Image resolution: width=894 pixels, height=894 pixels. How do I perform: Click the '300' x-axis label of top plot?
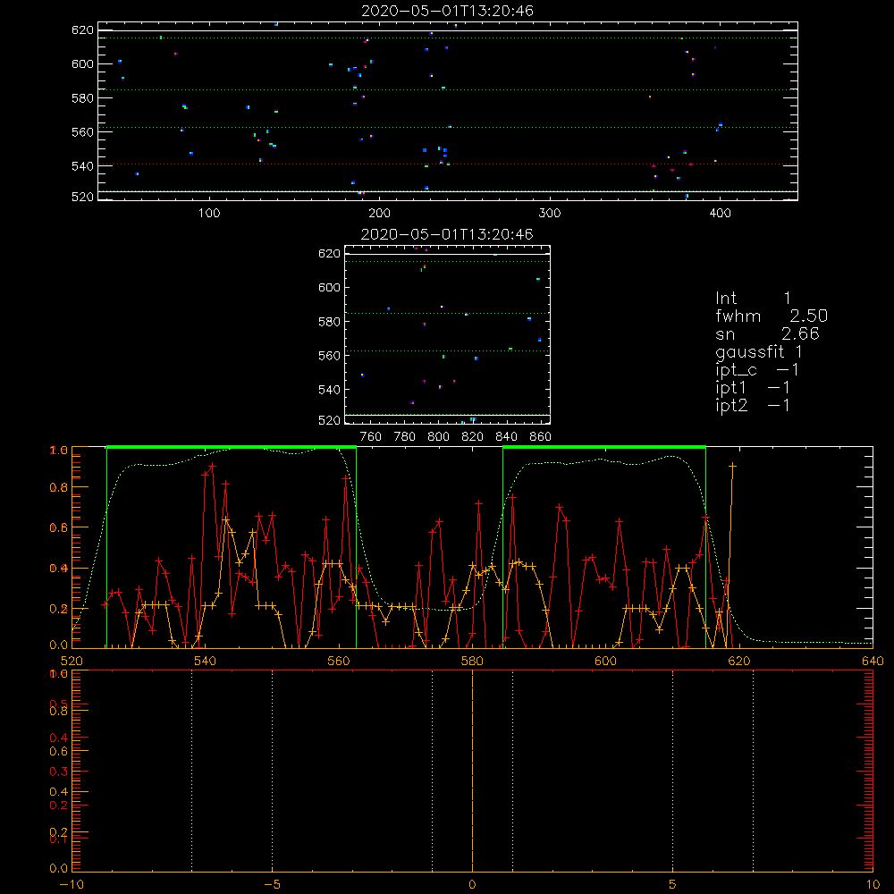(x=550, y=214)
